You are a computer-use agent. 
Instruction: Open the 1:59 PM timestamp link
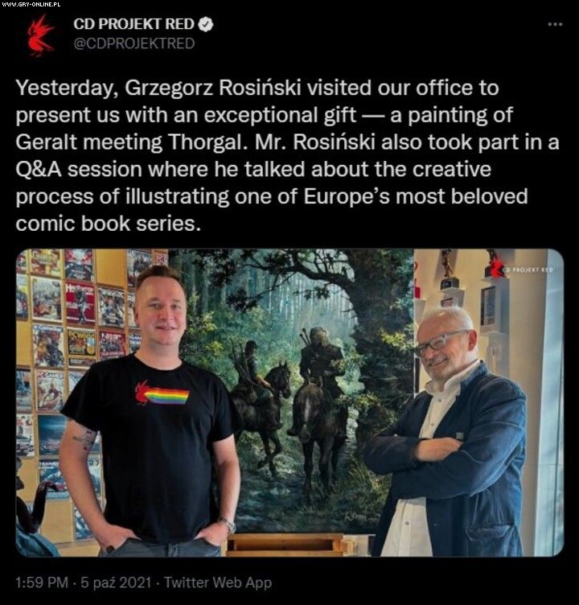click(42, 582)
